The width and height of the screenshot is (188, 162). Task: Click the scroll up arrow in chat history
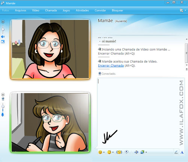click(186, 39)
